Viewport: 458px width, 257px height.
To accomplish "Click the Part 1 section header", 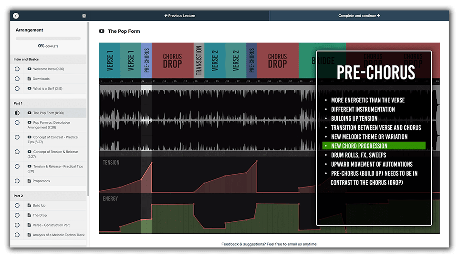I will point(48,103).
